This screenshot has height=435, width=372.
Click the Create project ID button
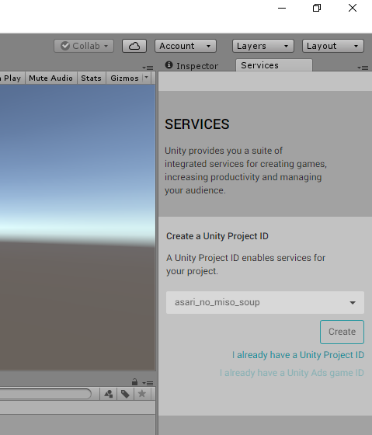(x=342, y=332)
